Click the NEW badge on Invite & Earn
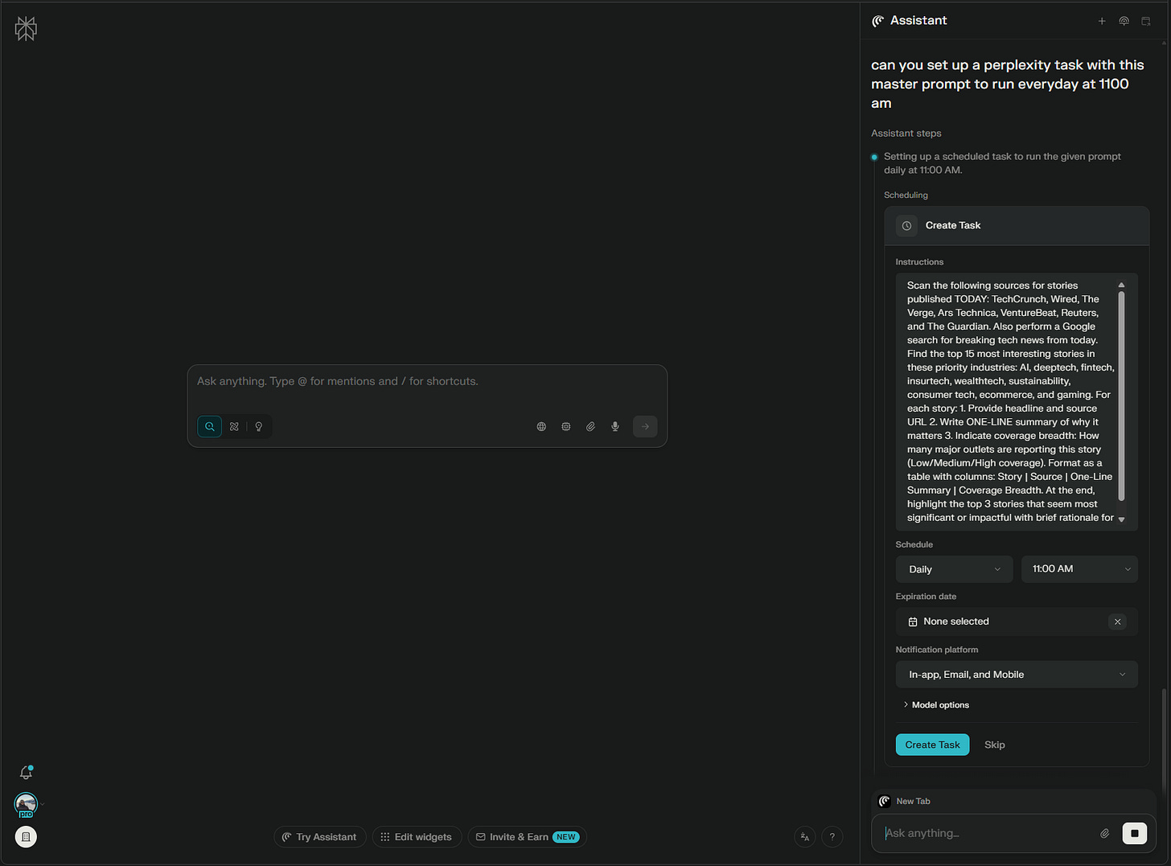Image resolution: width=1171 pixels, height=866 pixels. tap(566, 837)
